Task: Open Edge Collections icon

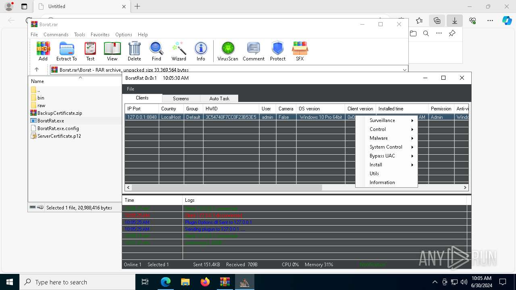Action: coord(437,21)
